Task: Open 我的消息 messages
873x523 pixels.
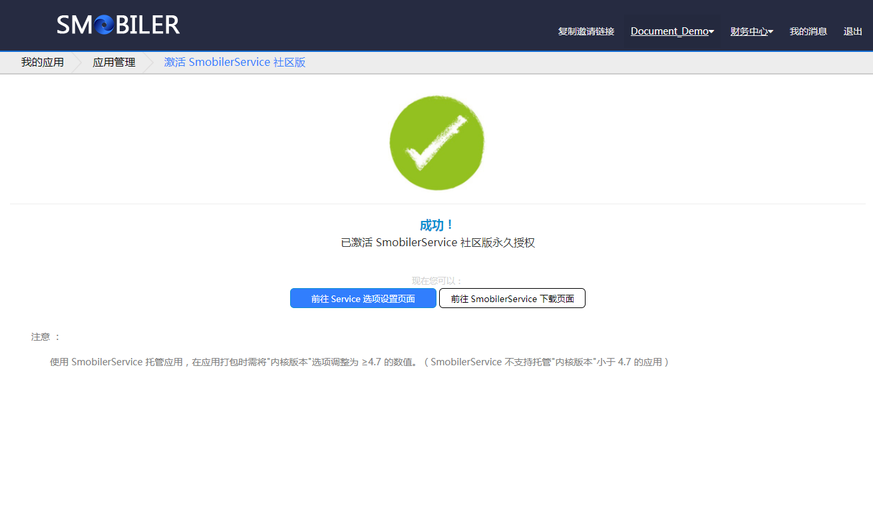Action: [x=808, y=31]
